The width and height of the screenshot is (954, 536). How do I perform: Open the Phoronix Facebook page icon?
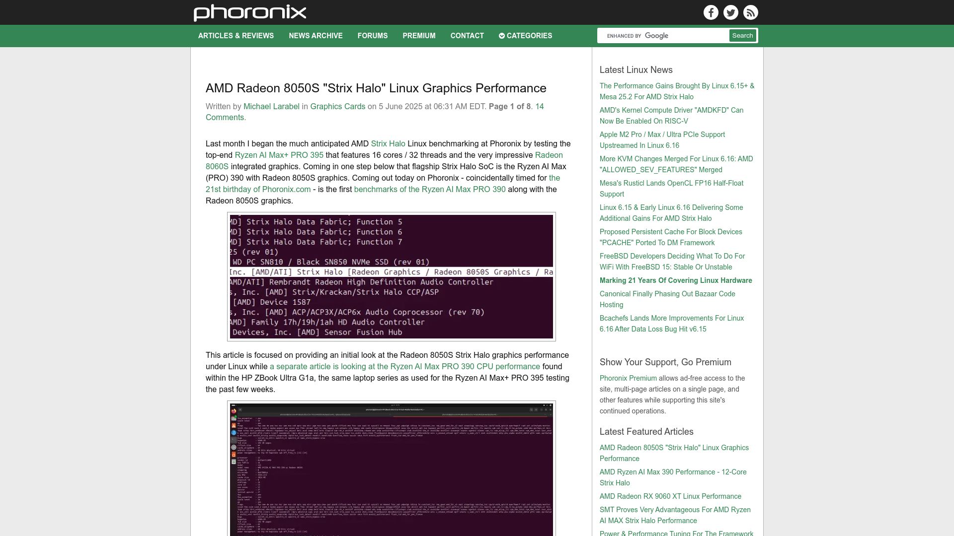(x=711, y=12)
